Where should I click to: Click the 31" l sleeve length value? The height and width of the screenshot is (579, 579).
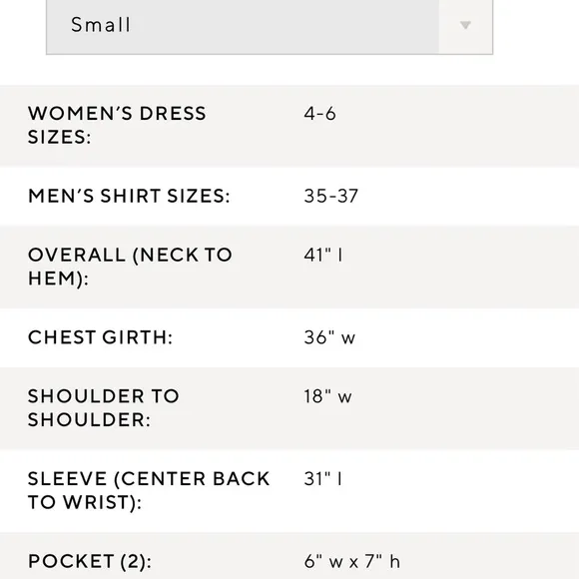point(323,478)
